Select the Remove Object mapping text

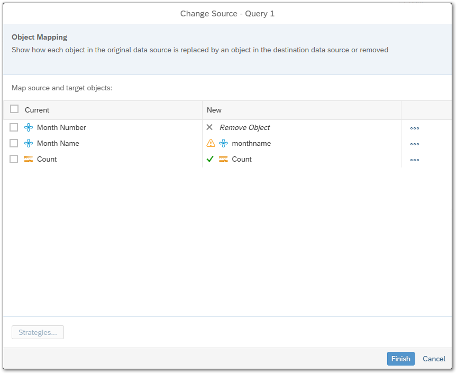tap(244, 127)
